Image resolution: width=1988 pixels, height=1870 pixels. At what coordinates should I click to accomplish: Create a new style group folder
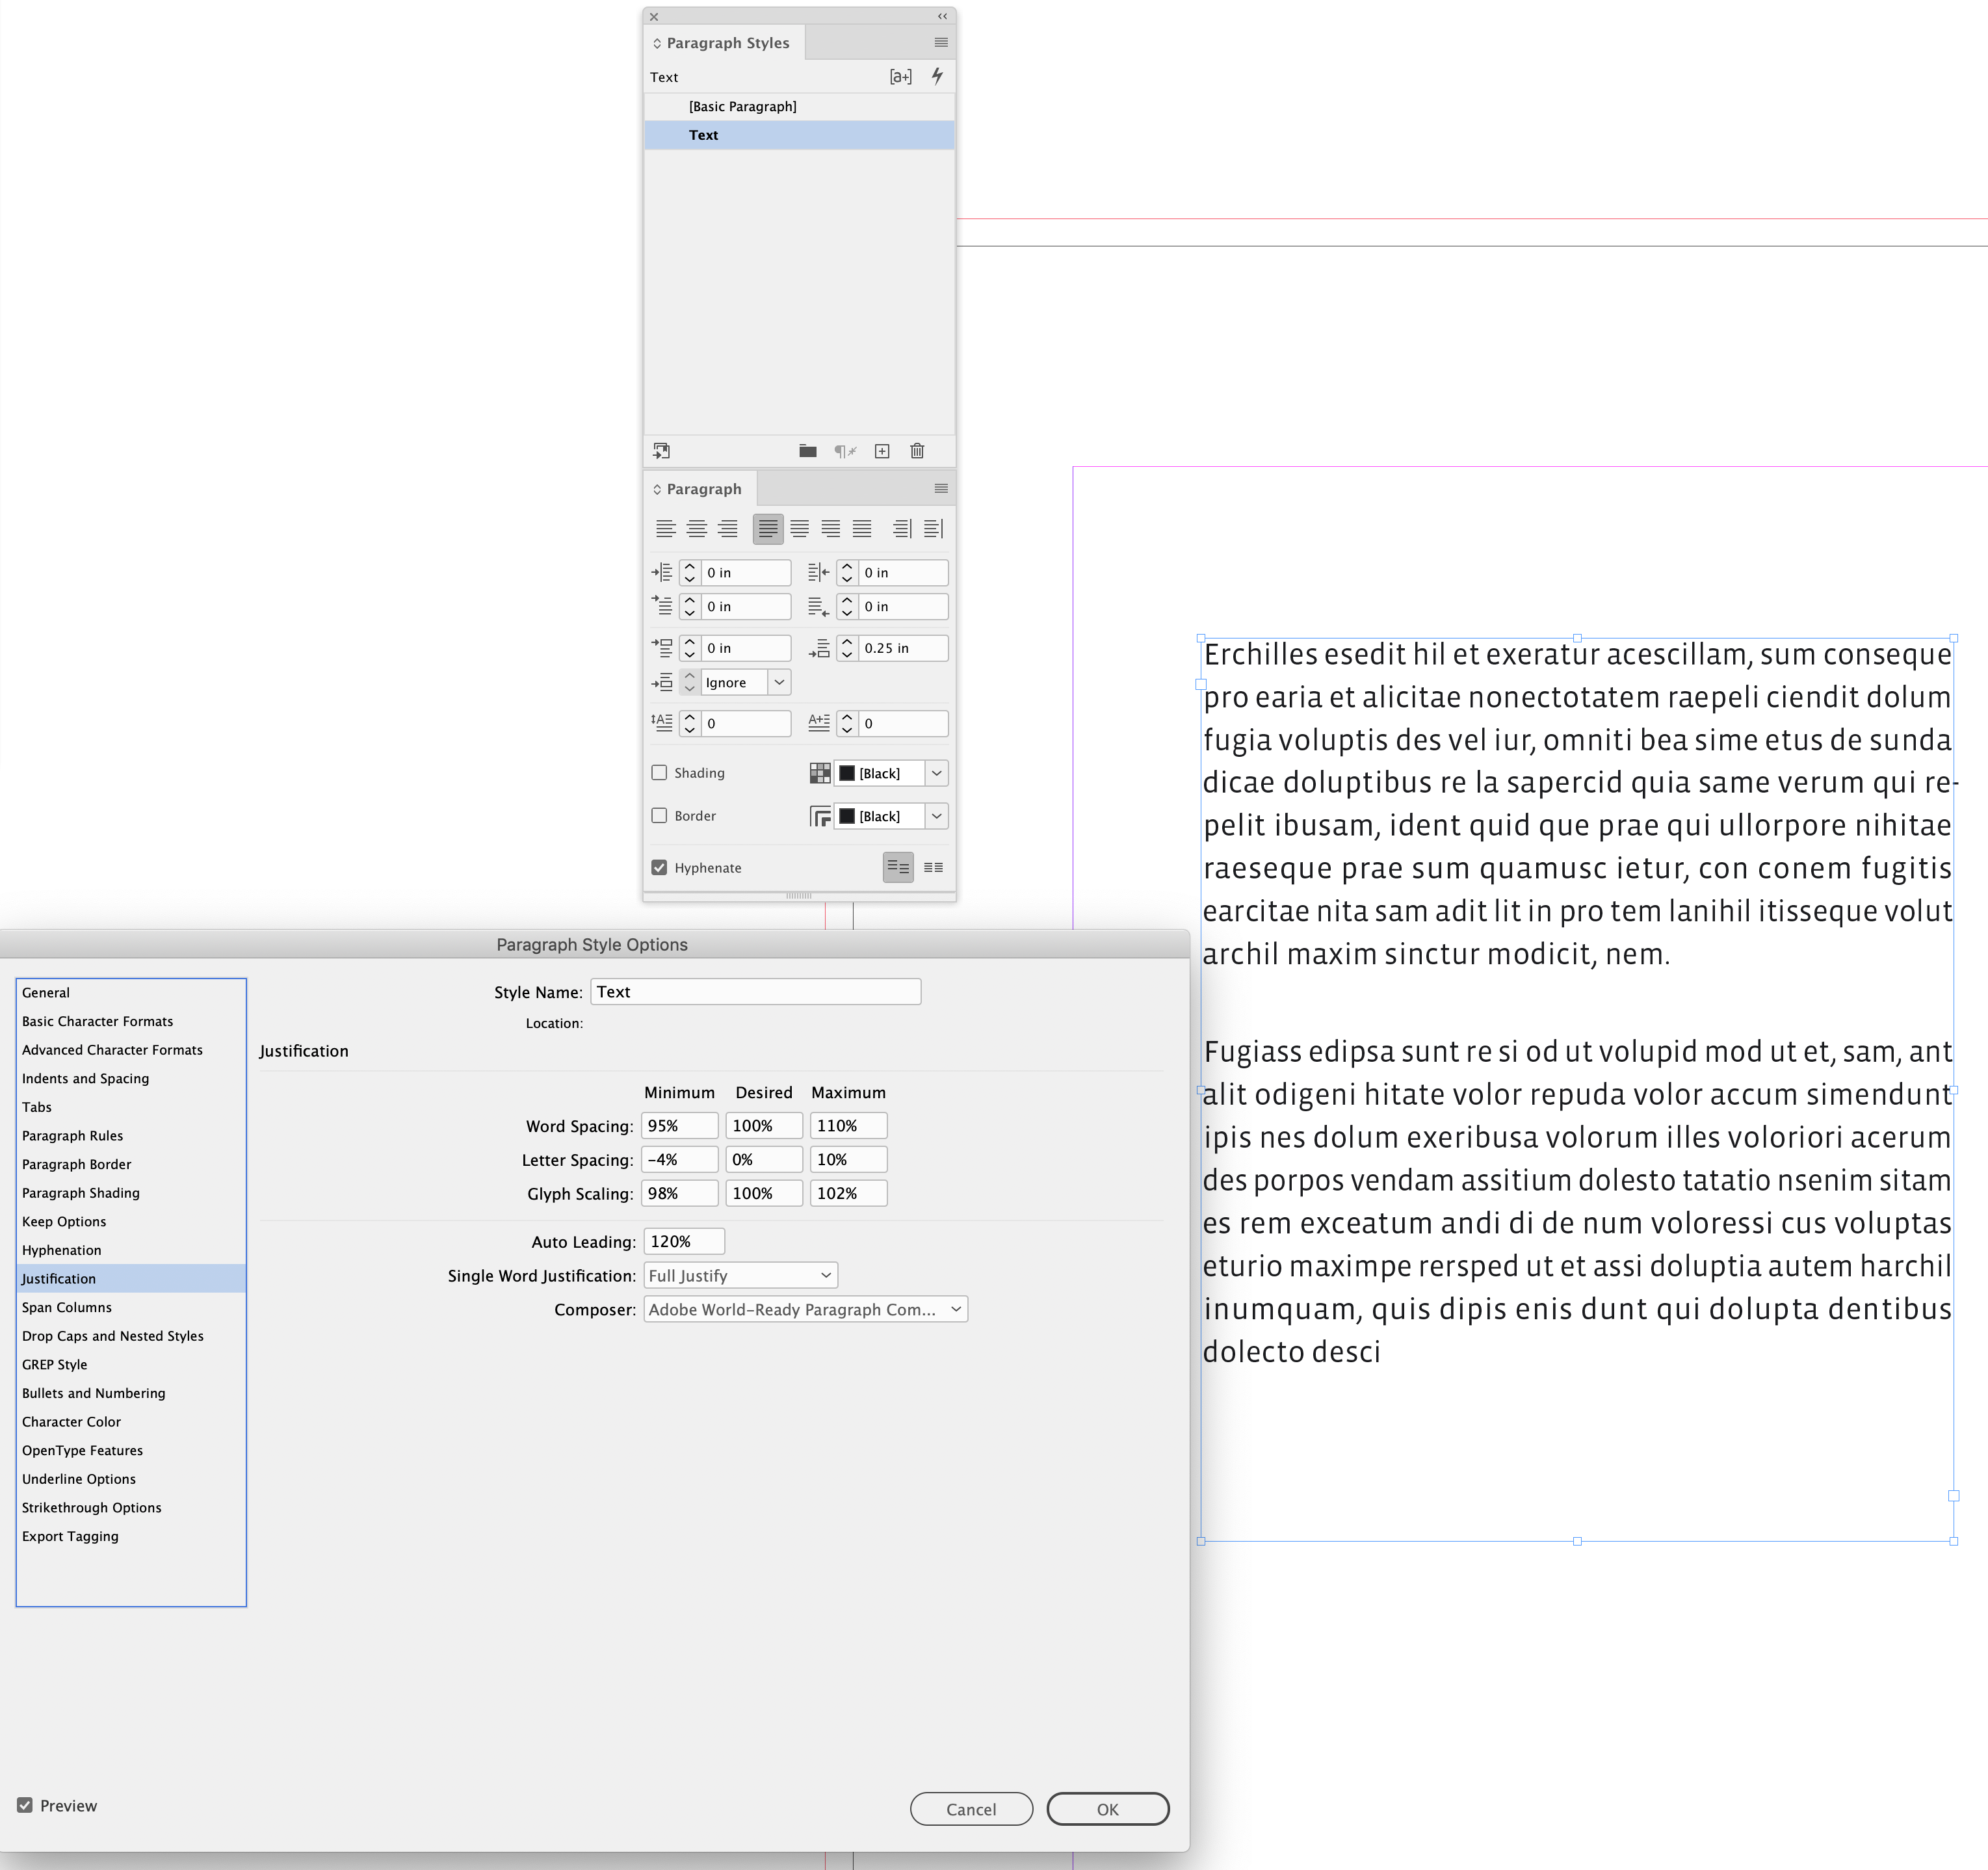pos(807,451)
